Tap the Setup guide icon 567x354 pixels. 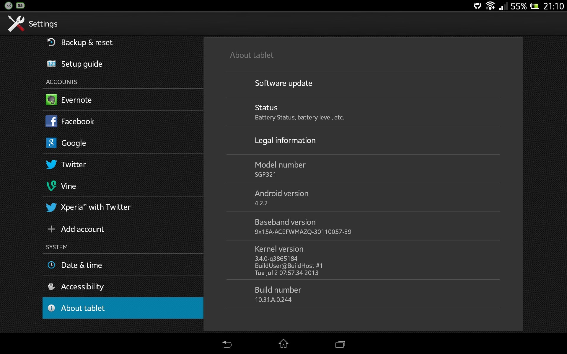[x=51, y=64]
